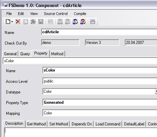Click the Access Level field showing public

[x=100, y=81]
